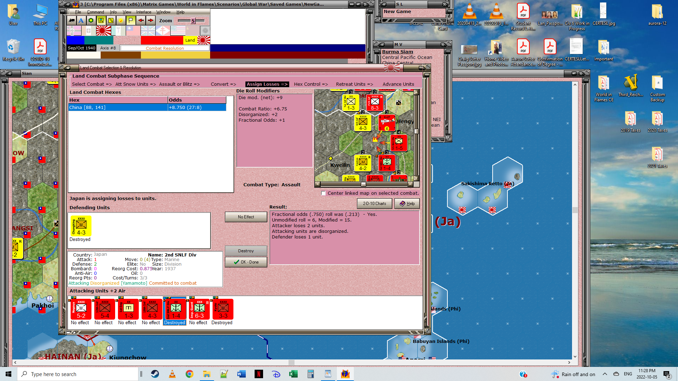Screen dimensions: 678x381
Task: Show hidden icons in system tray
Action: [605, 374]
